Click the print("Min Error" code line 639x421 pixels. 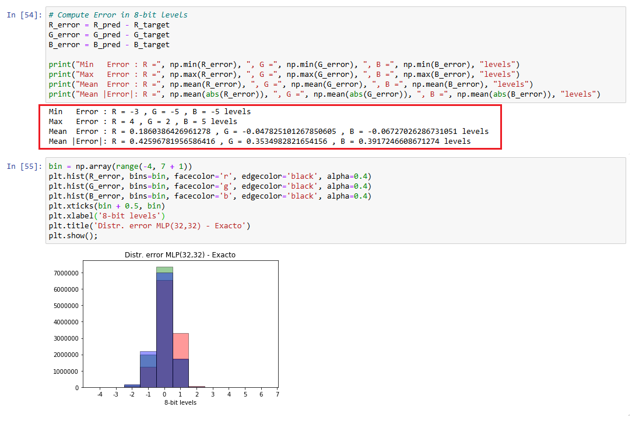click(284, 65)
